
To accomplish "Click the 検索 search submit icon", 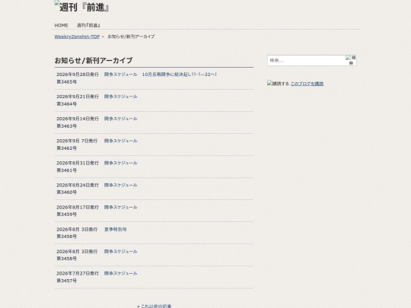I will [351, 60].
